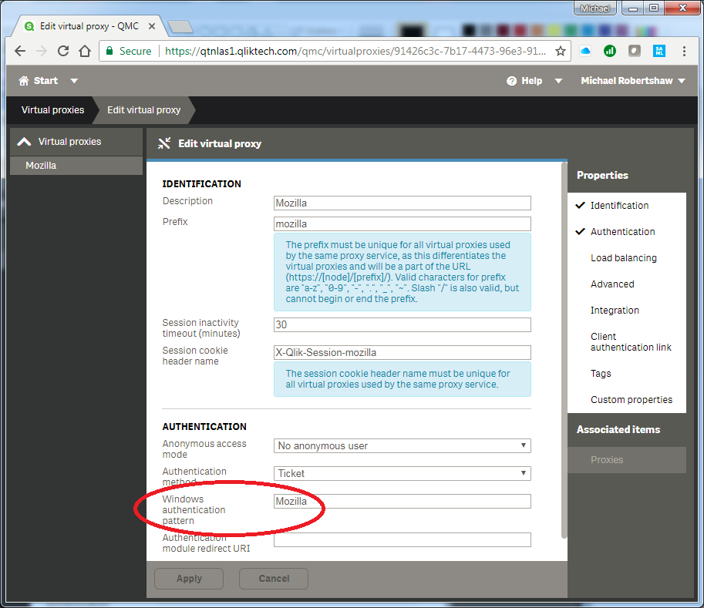Go to browser home page icon
Screen dimensions: 704x608
(85, 51)
